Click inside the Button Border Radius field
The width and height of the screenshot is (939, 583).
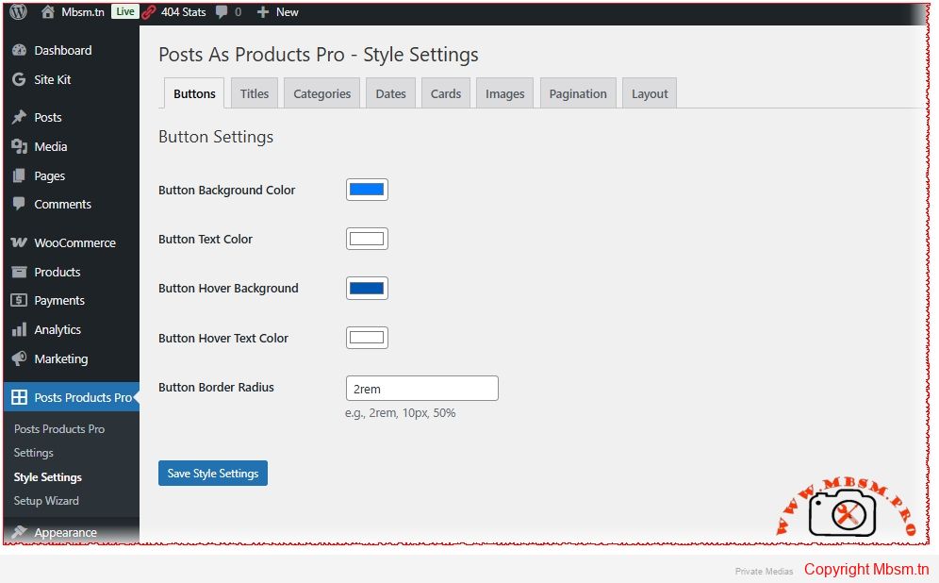[x=421, y=388]
